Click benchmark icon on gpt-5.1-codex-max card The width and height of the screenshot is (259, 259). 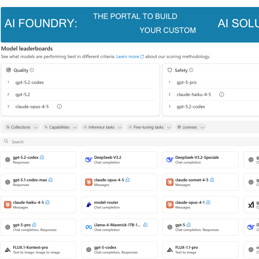pos(51,180)
